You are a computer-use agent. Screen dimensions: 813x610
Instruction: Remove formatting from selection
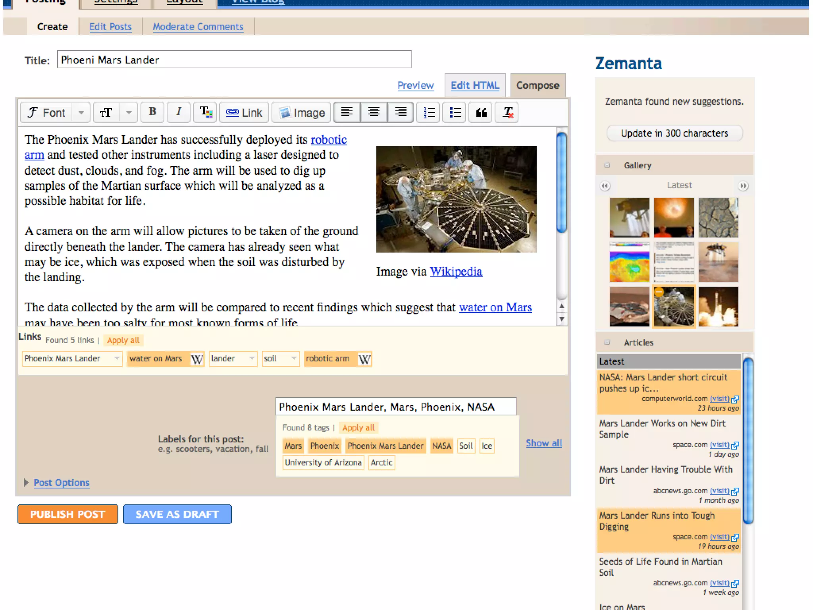click(507, 112)
